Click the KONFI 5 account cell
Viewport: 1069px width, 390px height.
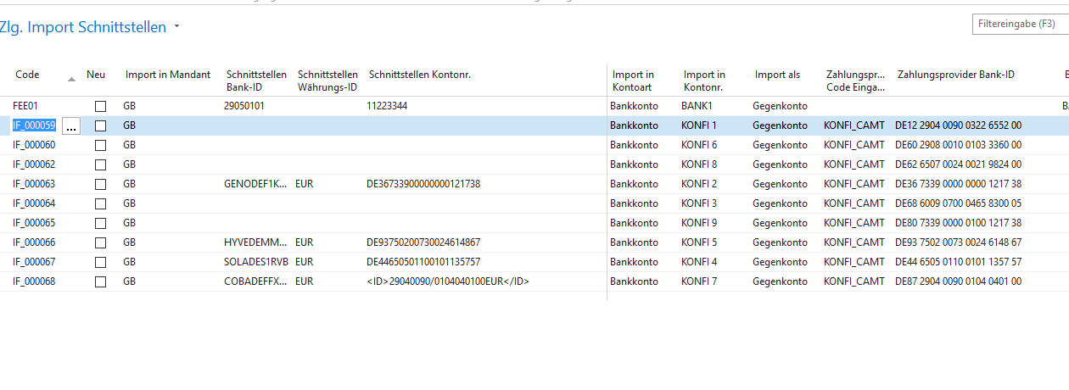[x=699, y=242]
